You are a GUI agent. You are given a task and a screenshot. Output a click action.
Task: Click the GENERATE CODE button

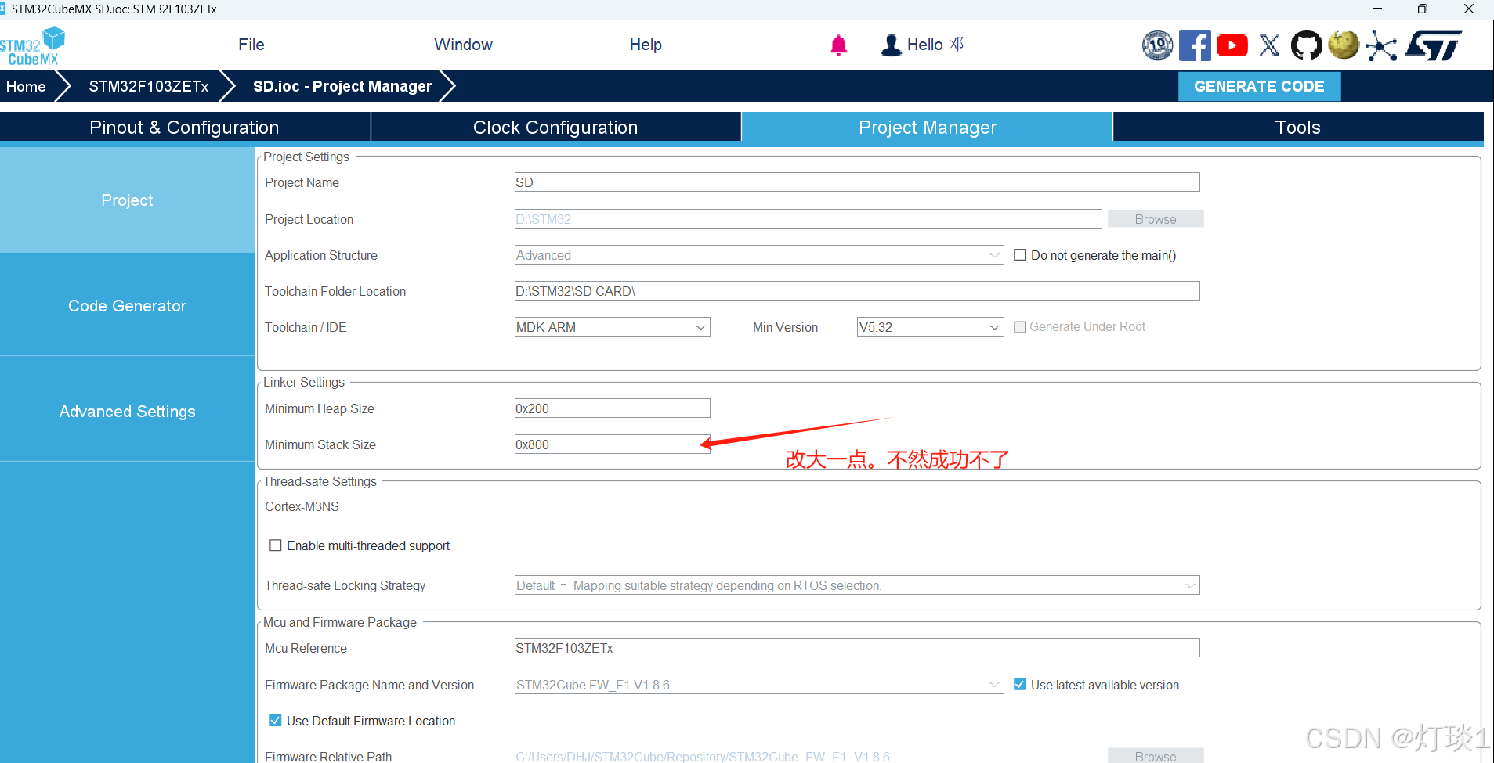(1259, 86)
